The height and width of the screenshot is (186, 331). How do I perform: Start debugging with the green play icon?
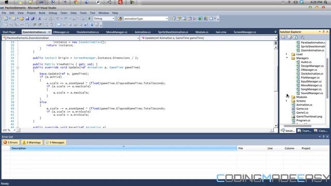point(89,19)
